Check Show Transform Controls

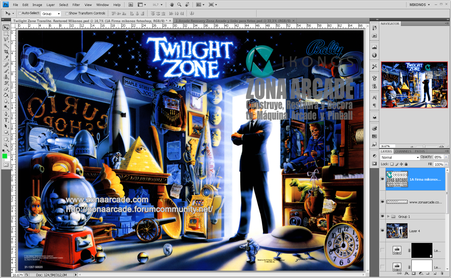pyautogui.click(x=67, y=13)
